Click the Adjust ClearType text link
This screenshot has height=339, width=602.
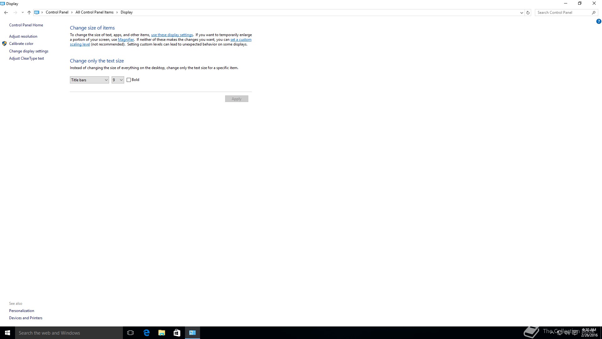click(26, 58)
